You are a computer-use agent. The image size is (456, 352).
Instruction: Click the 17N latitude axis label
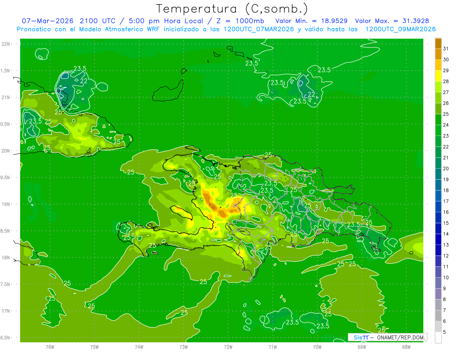coord(6,311)
